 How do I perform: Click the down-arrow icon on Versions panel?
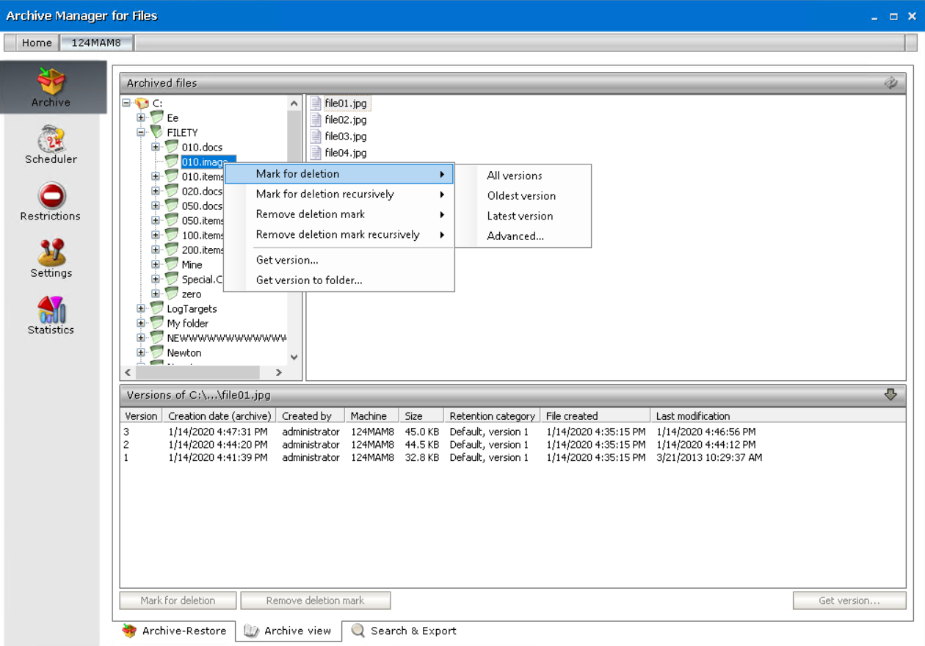pyautogui.click(x=890, y=394)
